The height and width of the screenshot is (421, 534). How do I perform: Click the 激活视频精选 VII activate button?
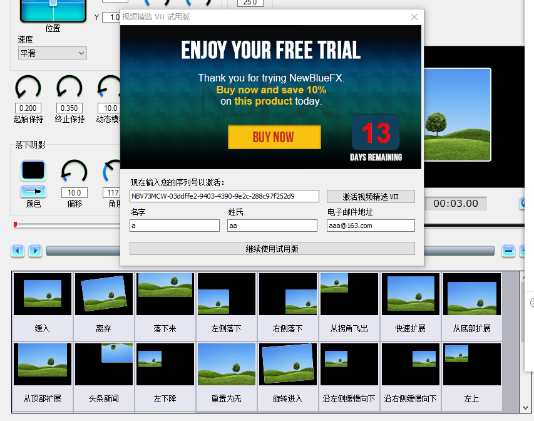(370, 197)
